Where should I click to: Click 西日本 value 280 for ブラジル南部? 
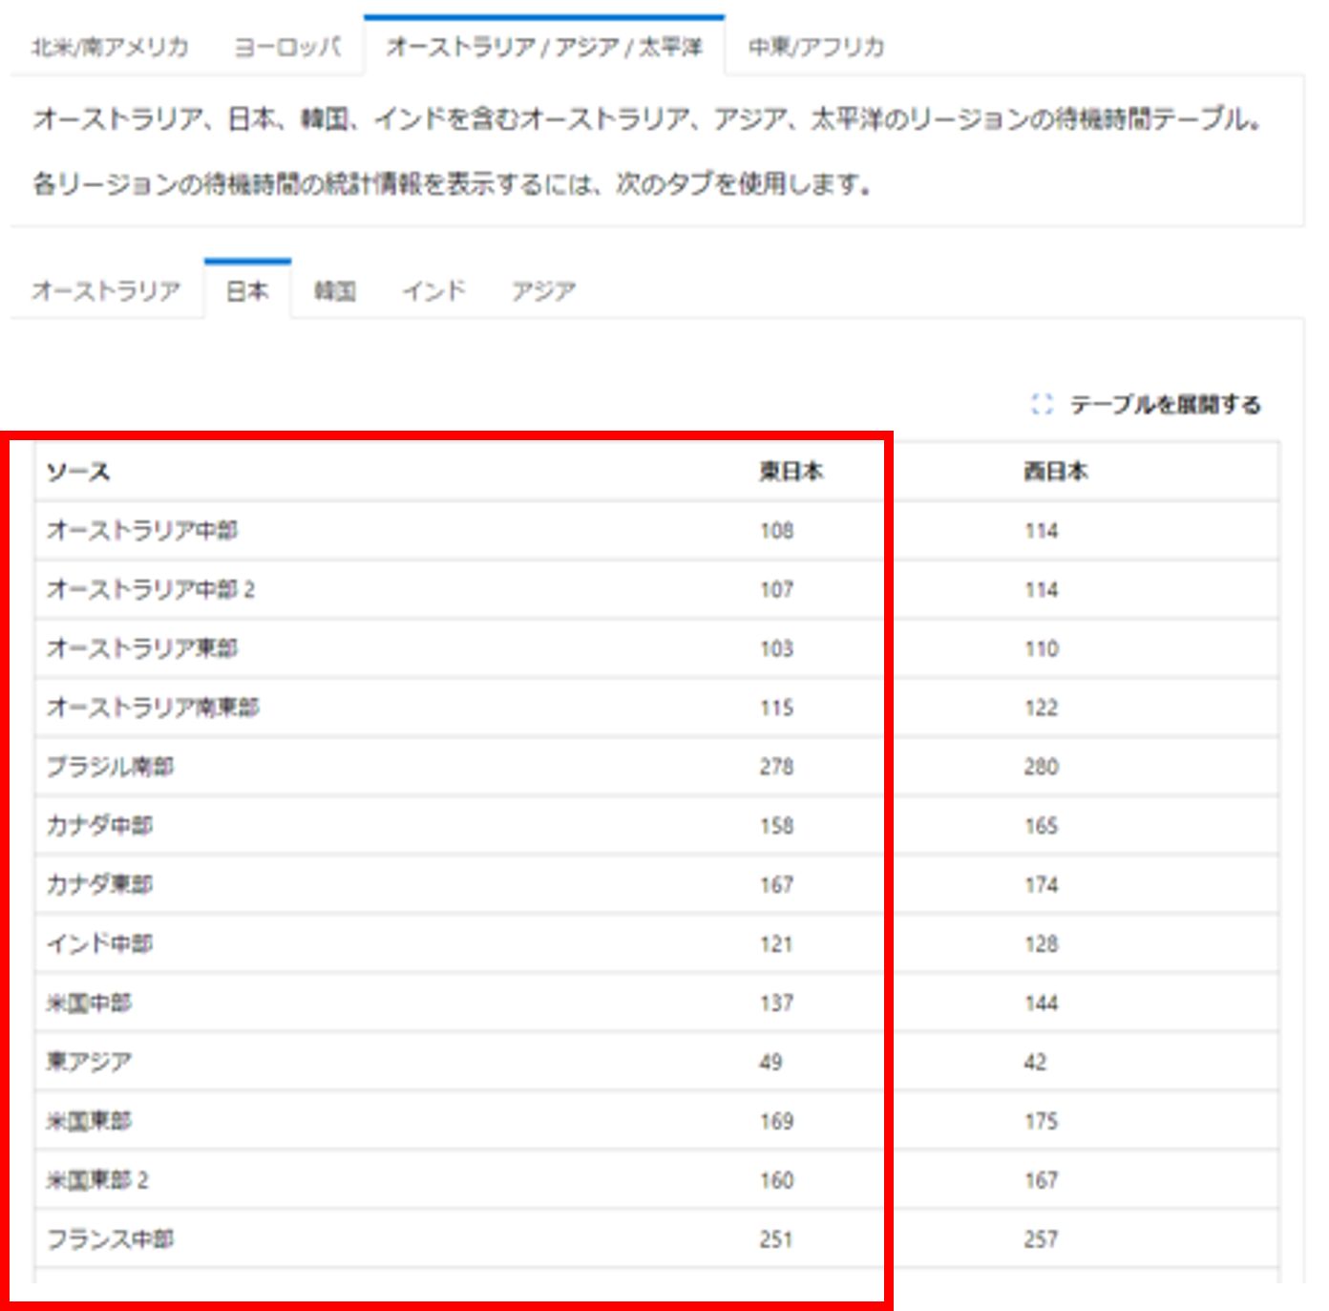(1041, 767)
